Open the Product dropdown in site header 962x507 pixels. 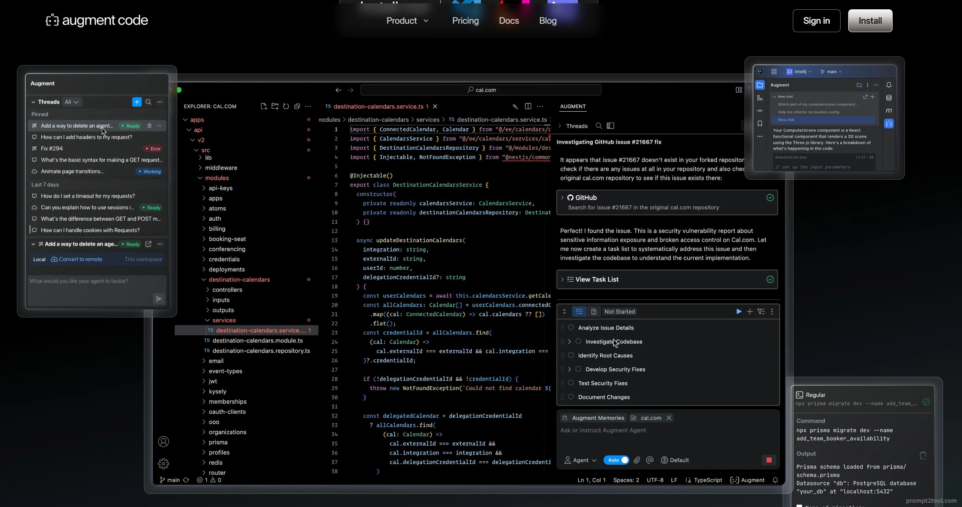coord(407,21)
